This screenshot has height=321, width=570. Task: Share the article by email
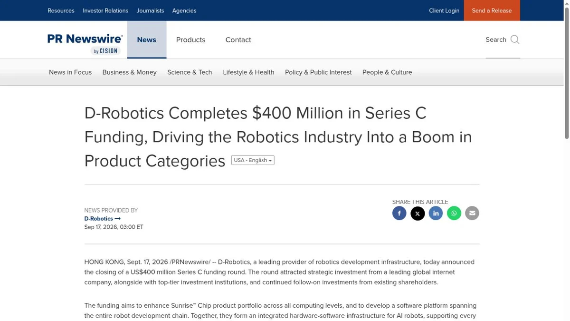[472, 214]
